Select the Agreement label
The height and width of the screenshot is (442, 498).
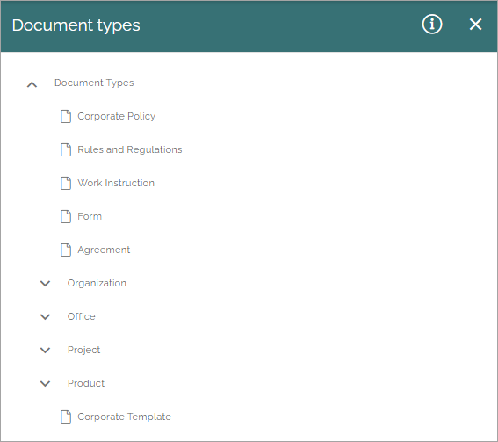click(x=104, y=250)
